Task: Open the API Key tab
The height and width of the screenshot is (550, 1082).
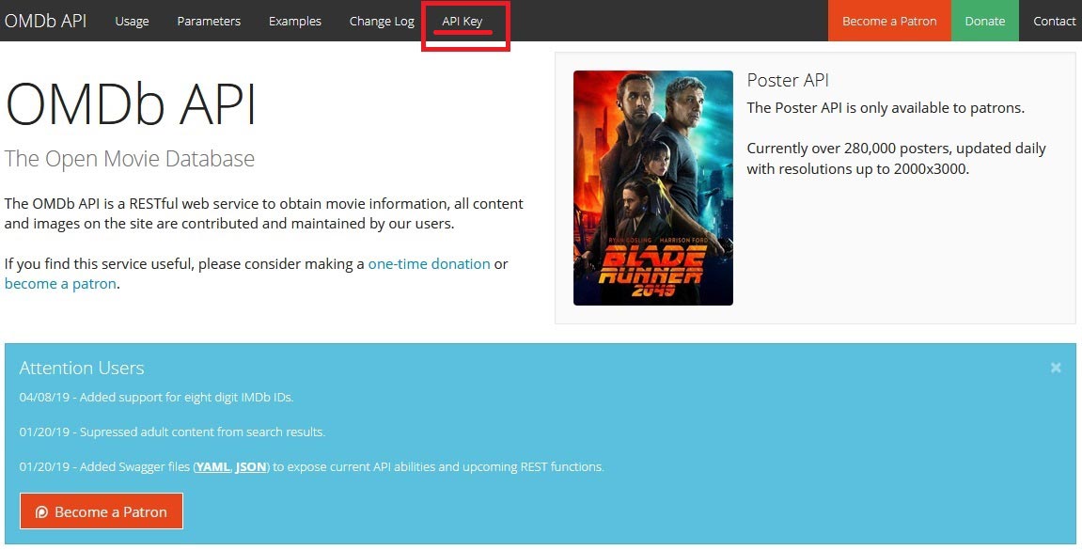Action: click(x=463, y=21)
